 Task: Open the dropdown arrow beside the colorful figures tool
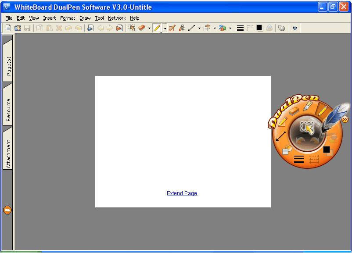230,28
